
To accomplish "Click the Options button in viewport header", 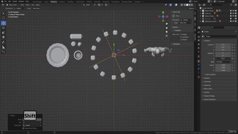I will (192, 9).
